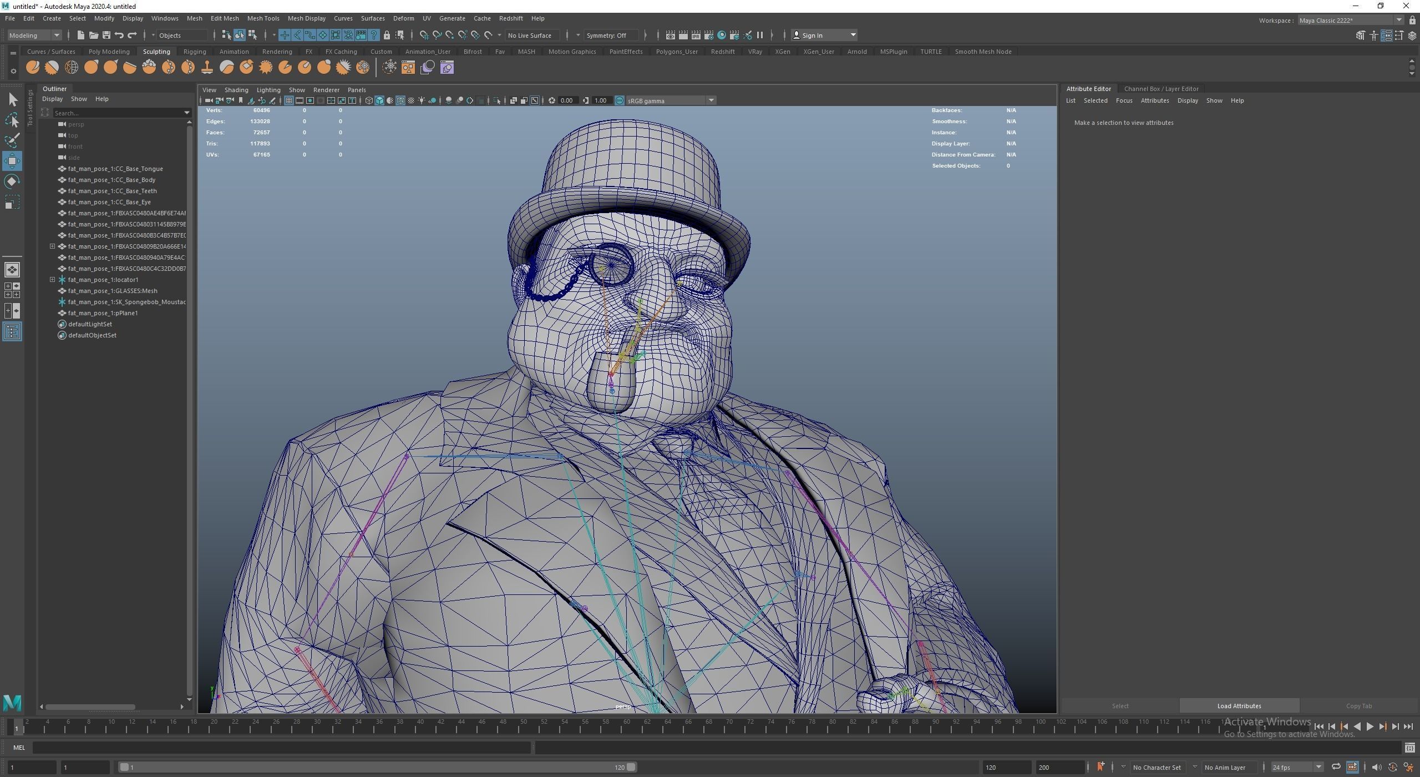Screen dimensions: 1420x777
Task: Open the Script Editor icon
Action: (x=1409, y=748)
